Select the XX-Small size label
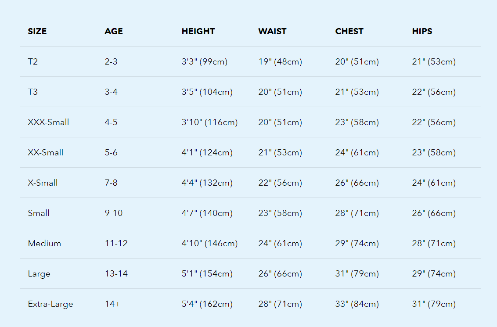 pos(46,153)
